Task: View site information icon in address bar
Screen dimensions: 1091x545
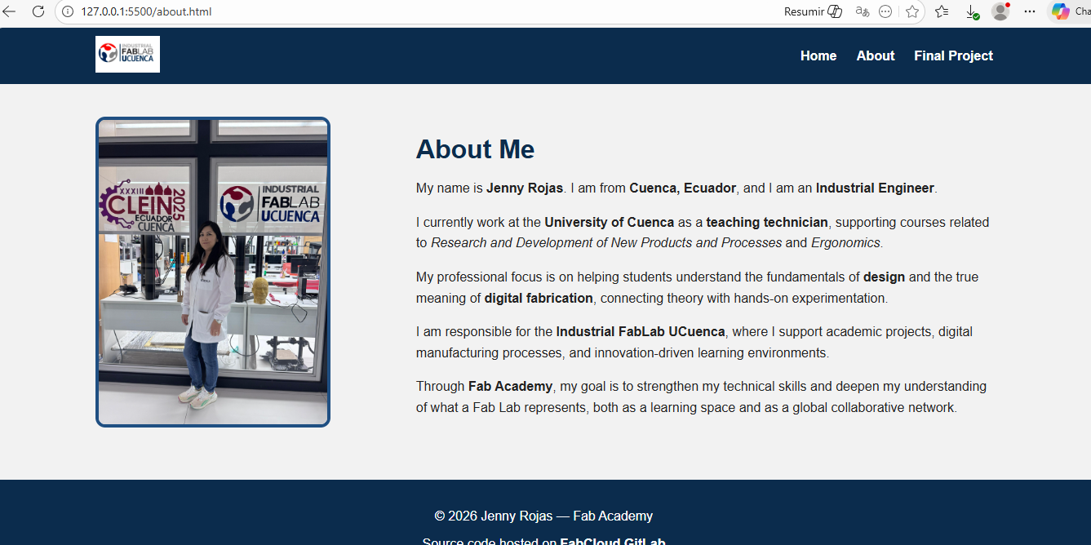Action: pos(68,11)
